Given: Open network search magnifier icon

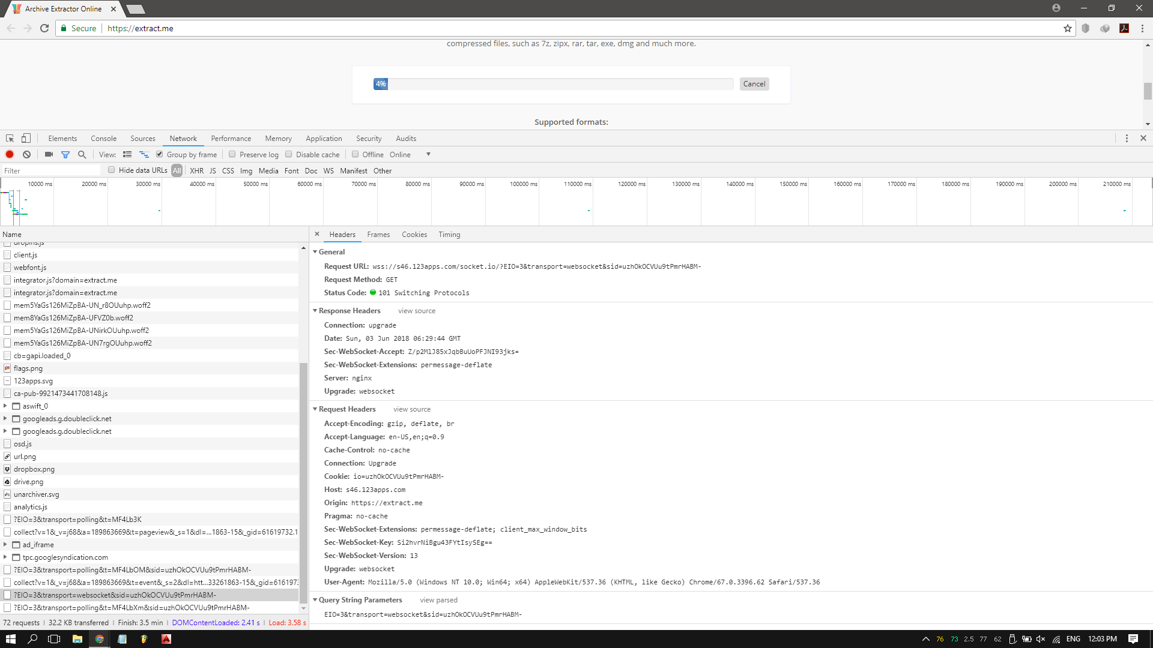Looking at the screenshot, I should pyautogui.click(x=82, y=154).
